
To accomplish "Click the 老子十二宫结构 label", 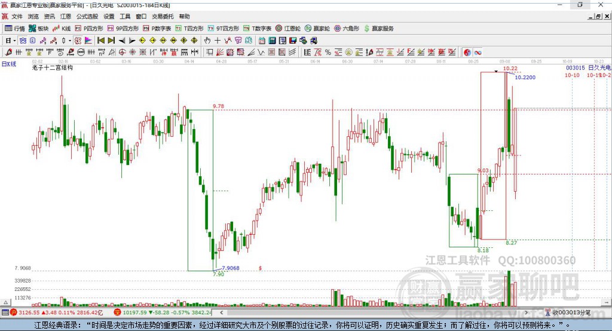I will (53, 68).
